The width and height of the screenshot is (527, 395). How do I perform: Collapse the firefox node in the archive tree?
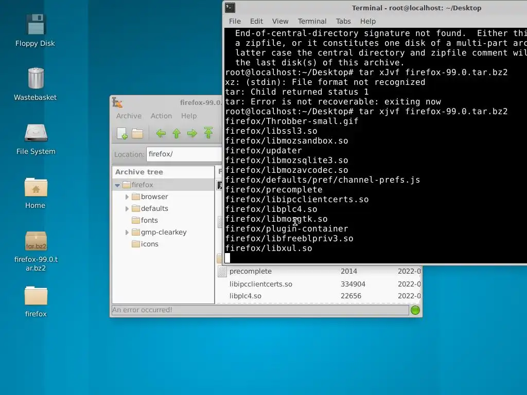(x=117, y=185)
